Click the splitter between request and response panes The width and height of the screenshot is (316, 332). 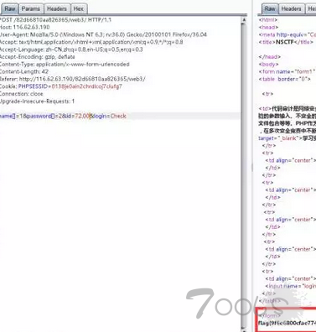click(251, 168)
